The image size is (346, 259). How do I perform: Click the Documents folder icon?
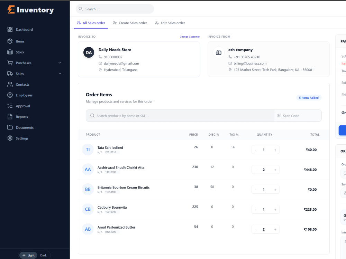click(x=10, y=127)
